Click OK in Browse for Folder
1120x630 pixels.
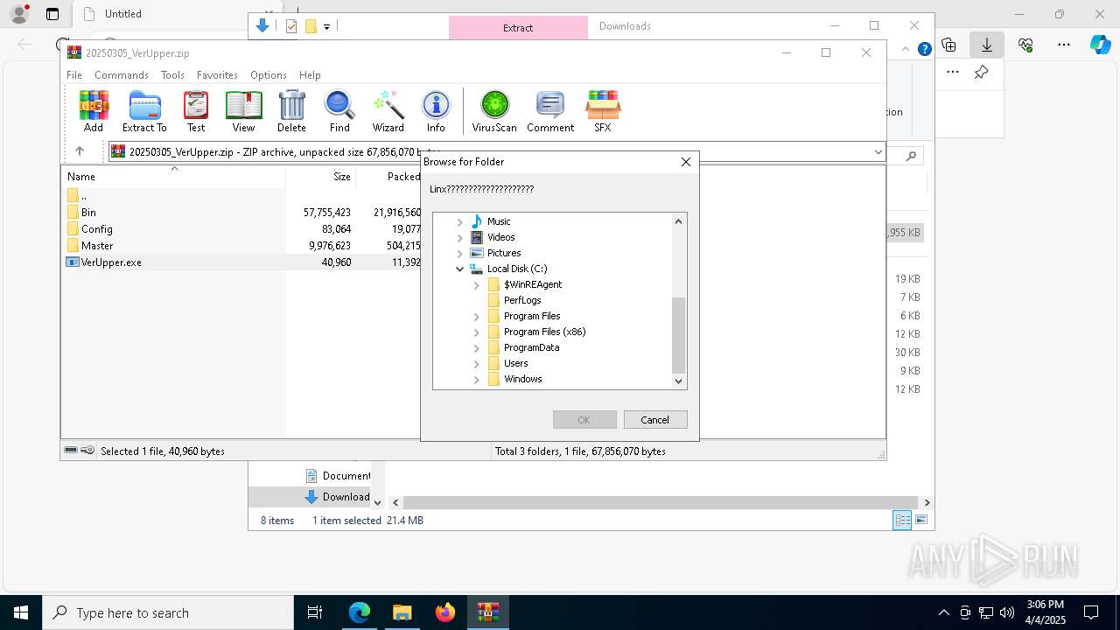pos(584,419)
